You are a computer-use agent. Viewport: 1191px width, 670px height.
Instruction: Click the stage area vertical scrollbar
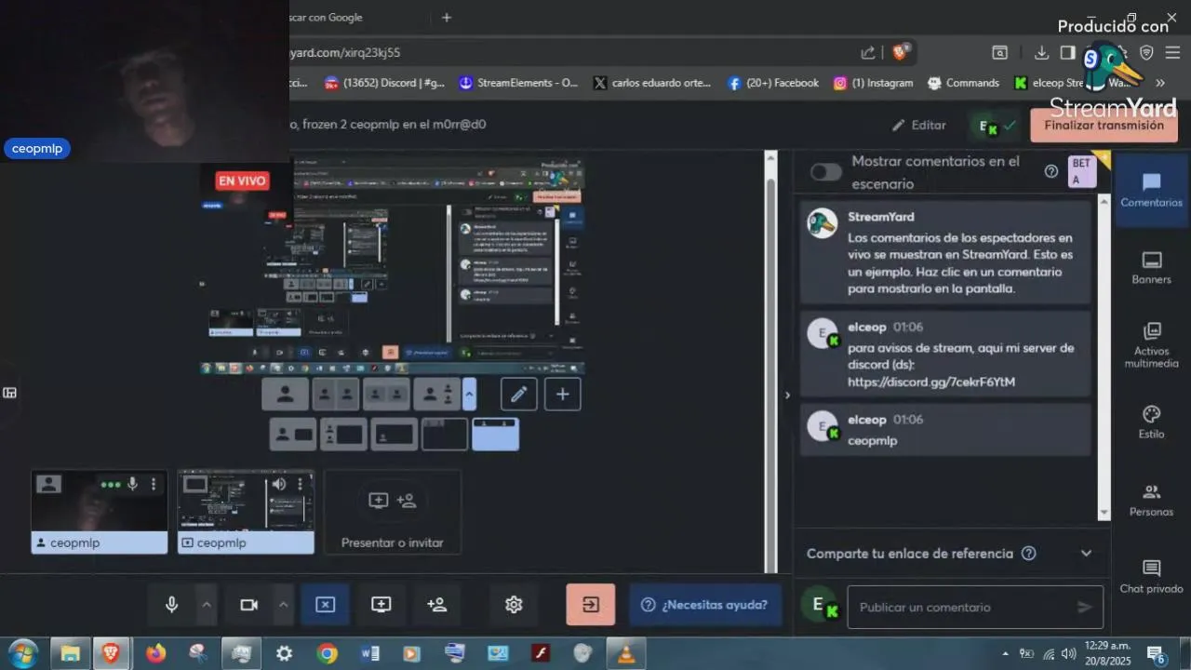point(770,363)
